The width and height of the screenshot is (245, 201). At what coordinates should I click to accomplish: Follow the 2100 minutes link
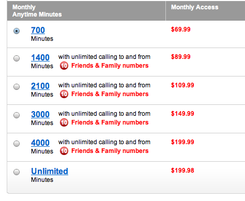tap(40, 86)
